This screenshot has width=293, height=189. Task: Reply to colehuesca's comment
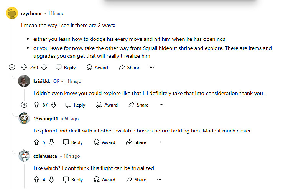(x=73, y=179)
